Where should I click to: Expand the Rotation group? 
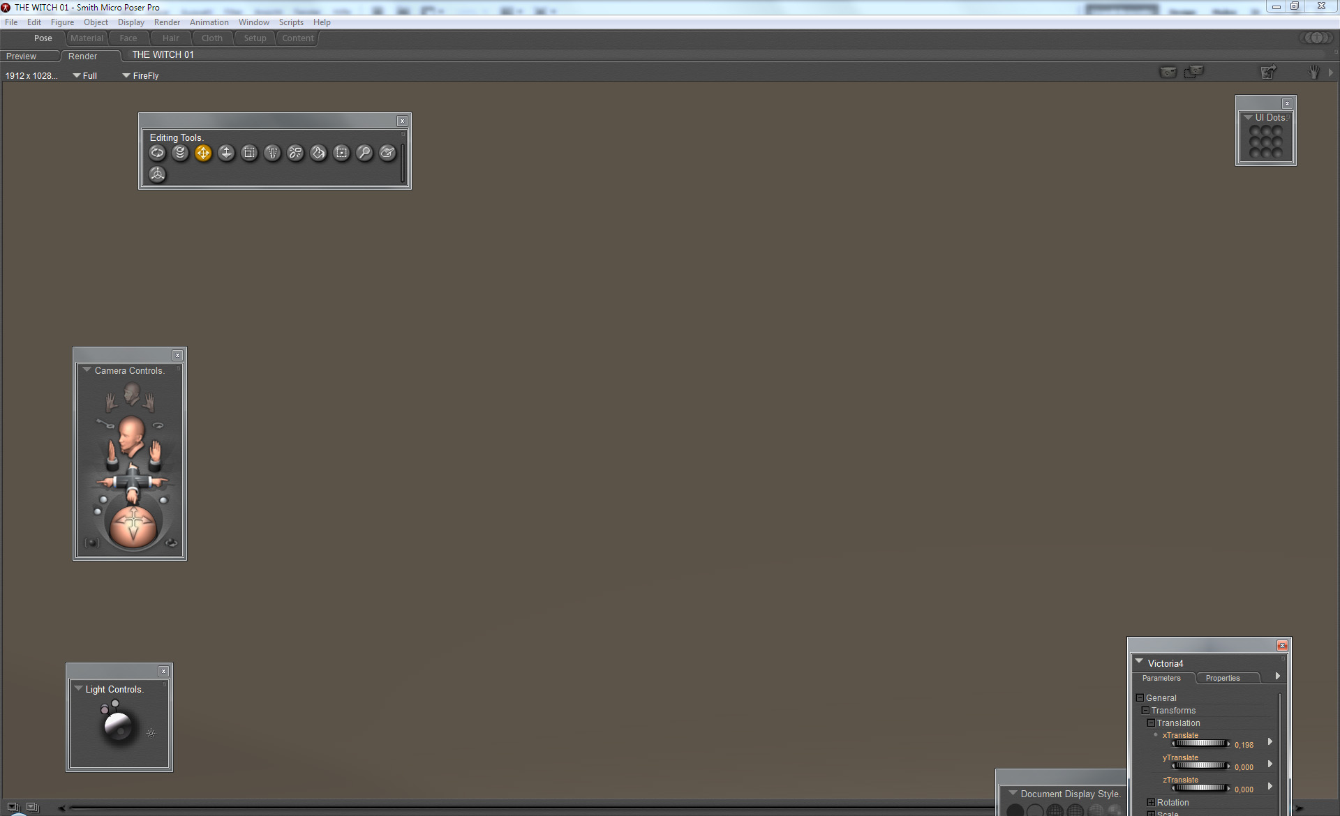pyautogui.click(x=1152, y=803)
